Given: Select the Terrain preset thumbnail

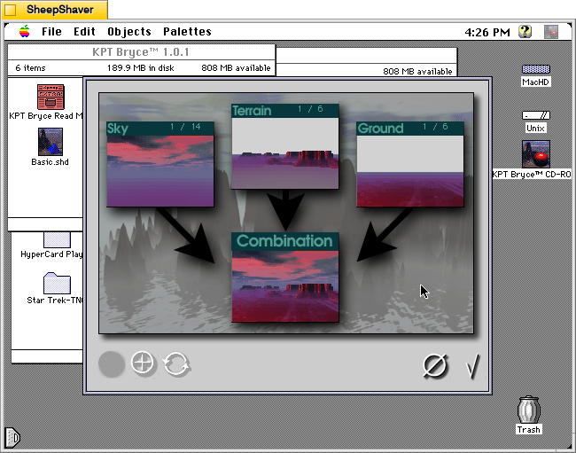Looking at the screenshot, I should [285, 153].
